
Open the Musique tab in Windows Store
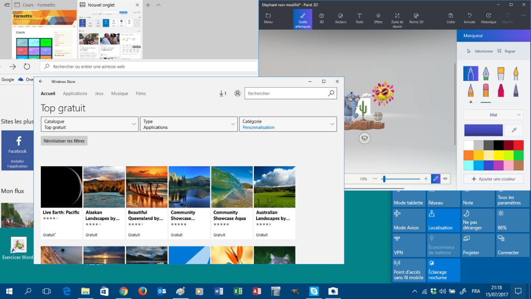pyautogui.click(x=119, y=93)
